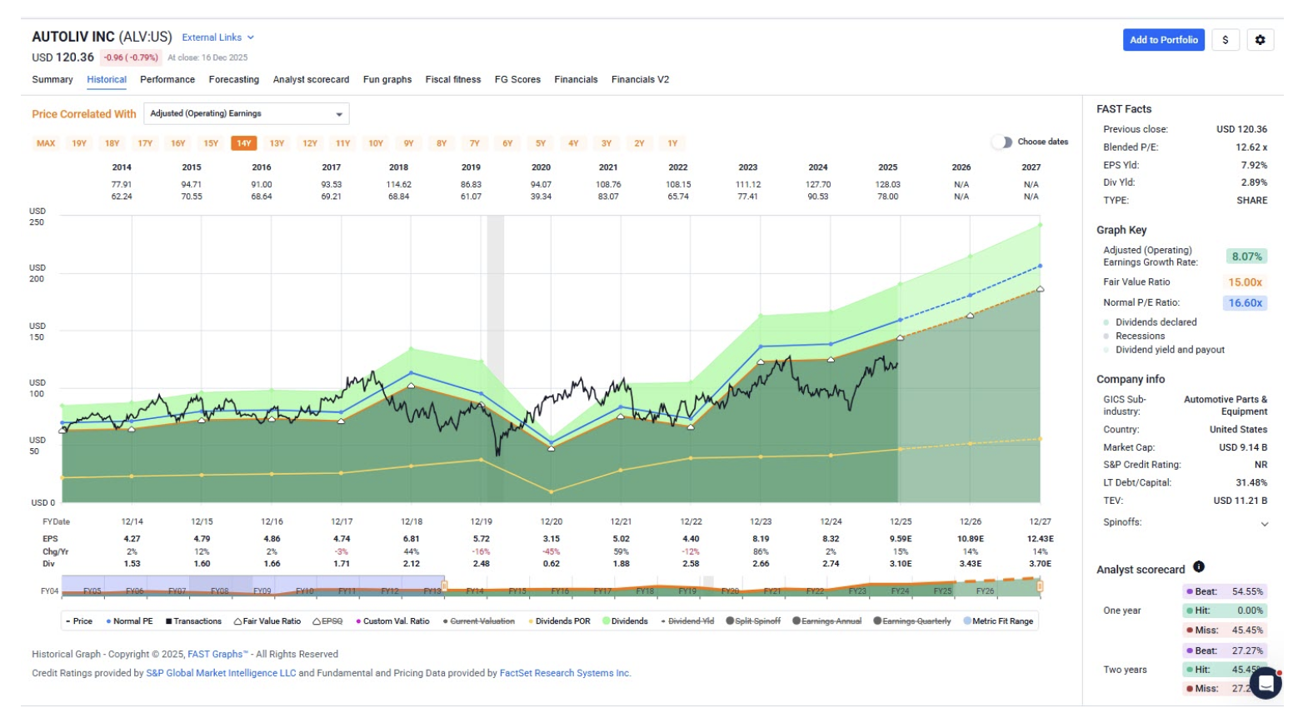Toggle Earnings Annual legend entry
Screen dimensions: 1303x718
point(826,621)
